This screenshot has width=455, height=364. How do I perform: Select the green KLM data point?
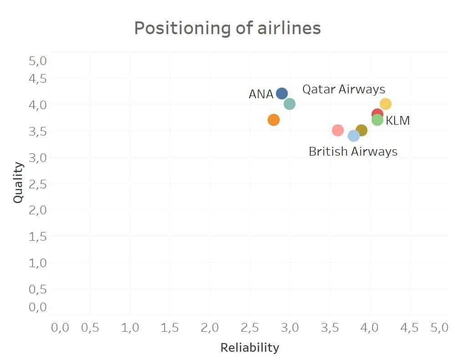click(378, 120)
